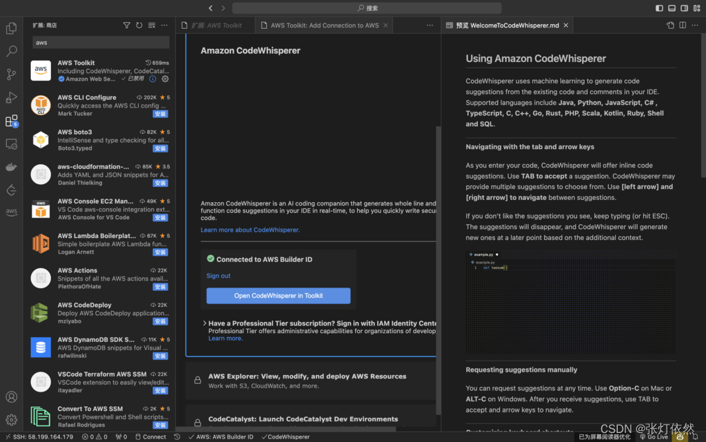Go forward with the navigation arrow

coord(223,8)
